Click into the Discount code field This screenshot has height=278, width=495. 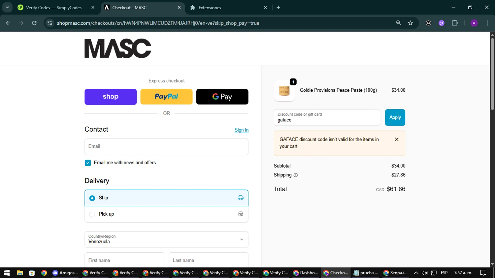point(327,117)
